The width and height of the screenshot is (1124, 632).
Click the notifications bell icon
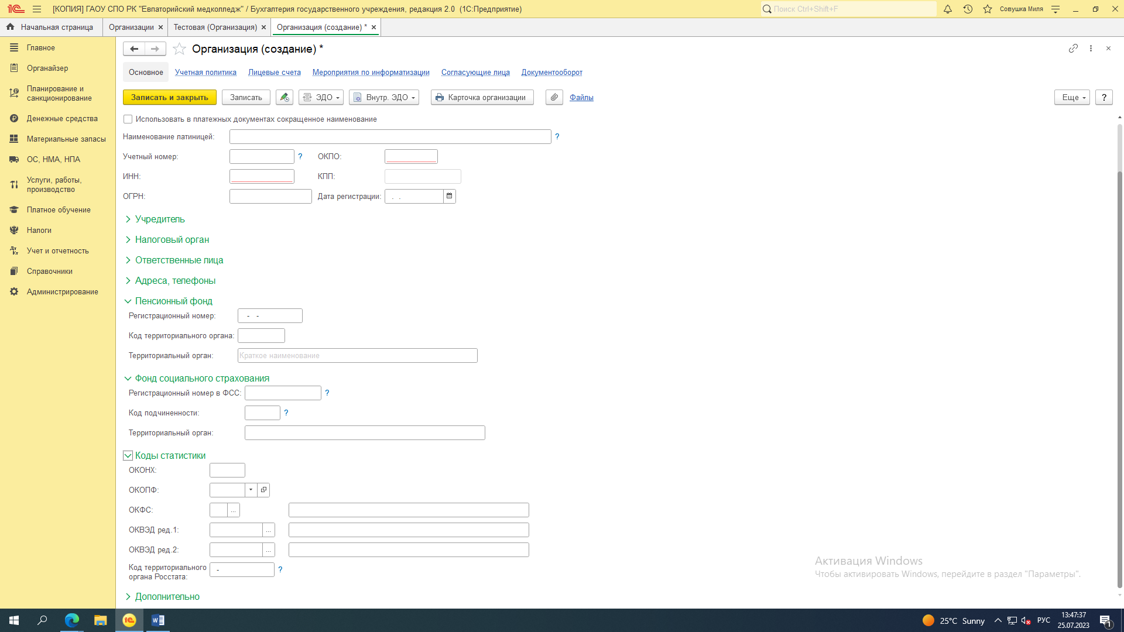point(947,9)
